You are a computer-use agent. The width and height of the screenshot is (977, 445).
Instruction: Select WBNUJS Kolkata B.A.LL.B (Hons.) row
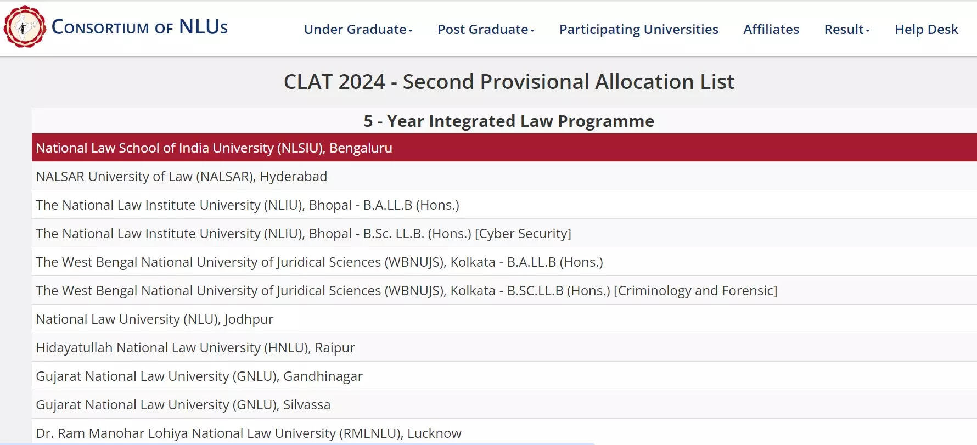(504, 262)
